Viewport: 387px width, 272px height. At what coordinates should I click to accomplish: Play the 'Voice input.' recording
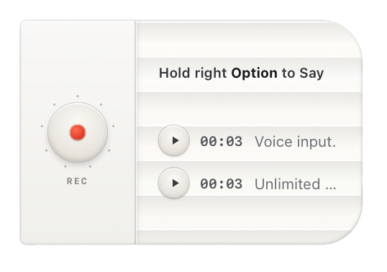[174, 140]
